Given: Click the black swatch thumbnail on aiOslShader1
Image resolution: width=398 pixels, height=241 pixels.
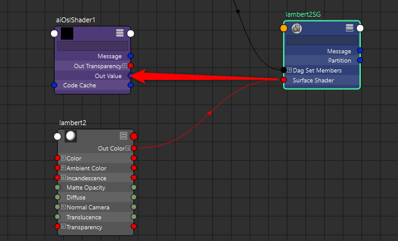Looking at the screenshot, I should coord(67,33).
